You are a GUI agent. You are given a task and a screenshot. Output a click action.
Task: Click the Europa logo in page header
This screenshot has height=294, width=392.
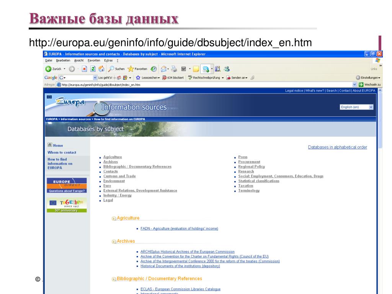click(70, 102)
